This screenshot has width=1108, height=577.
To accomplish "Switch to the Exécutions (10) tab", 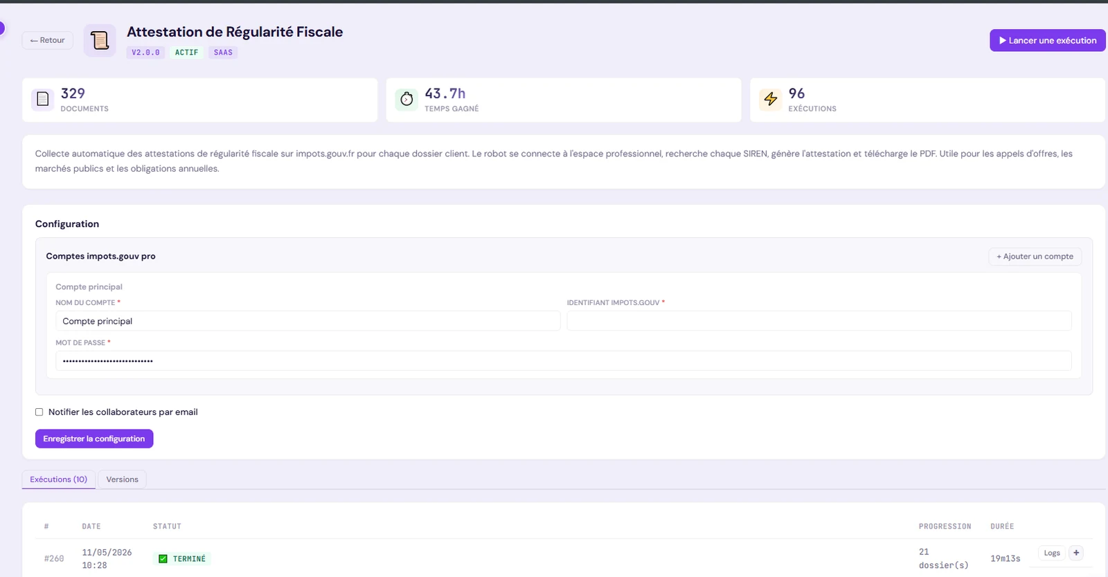I will click(x=59, y=479).
